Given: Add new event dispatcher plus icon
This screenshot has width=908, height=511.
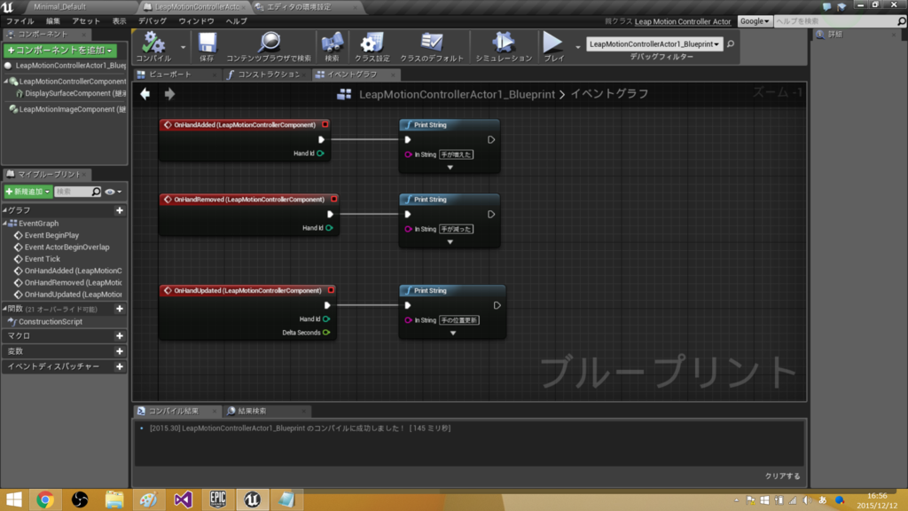Looking at the screenshot, I should tap(120, 366).
